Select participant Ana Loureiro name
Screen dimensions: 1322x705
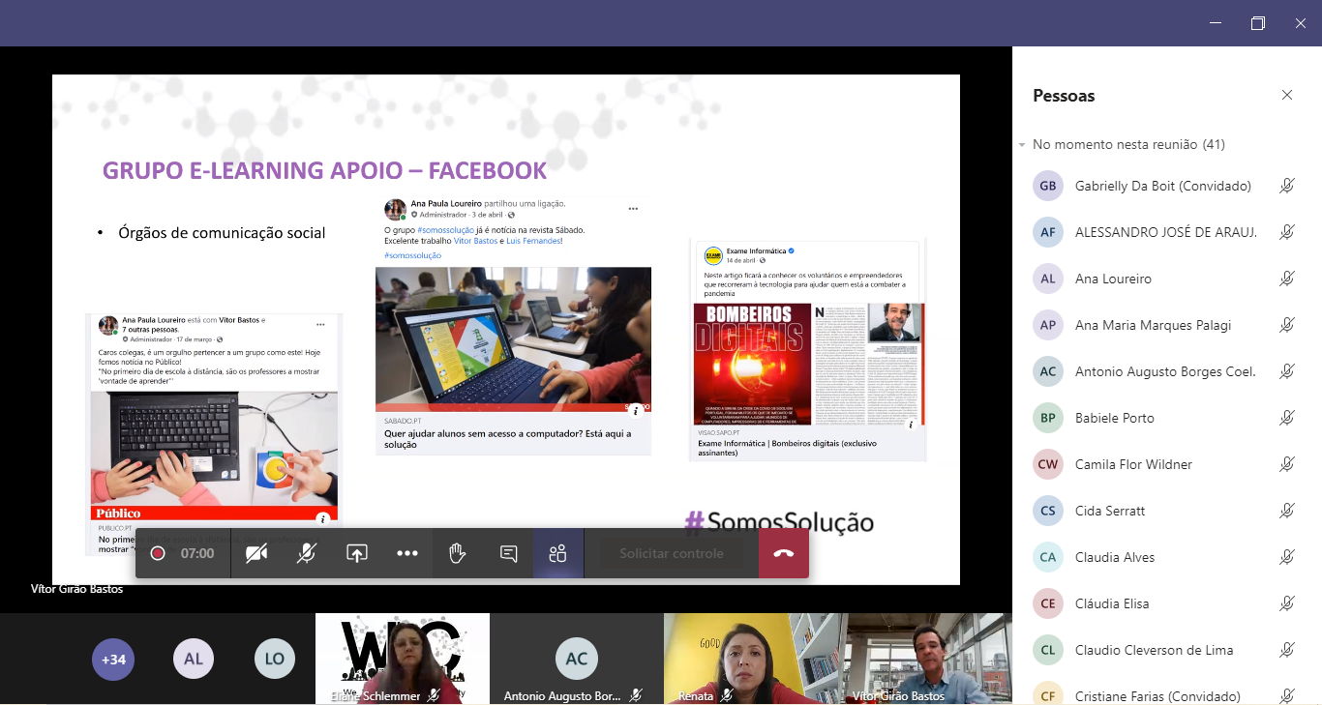(1113, 279)
